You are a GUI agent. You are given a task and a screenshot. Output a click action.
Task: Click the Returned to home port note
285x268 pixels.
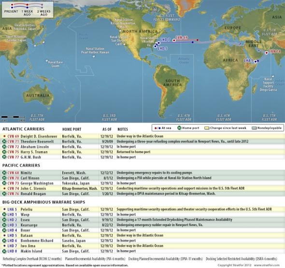click(x=133, y=152)
